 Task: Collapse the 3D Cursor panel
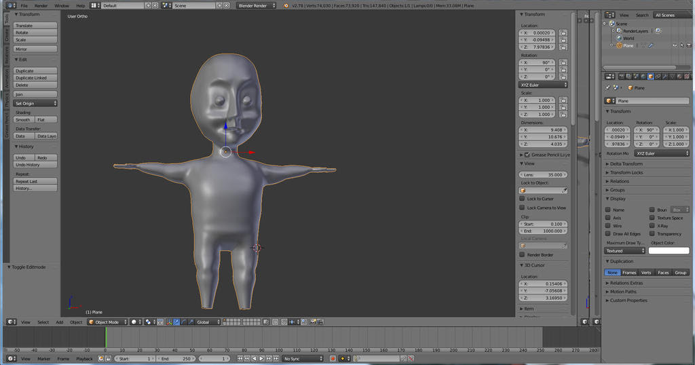pos(532,265)
